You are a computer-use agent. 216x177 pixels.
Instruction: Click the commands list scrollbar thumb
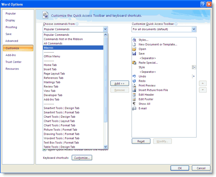click(105, 80)
